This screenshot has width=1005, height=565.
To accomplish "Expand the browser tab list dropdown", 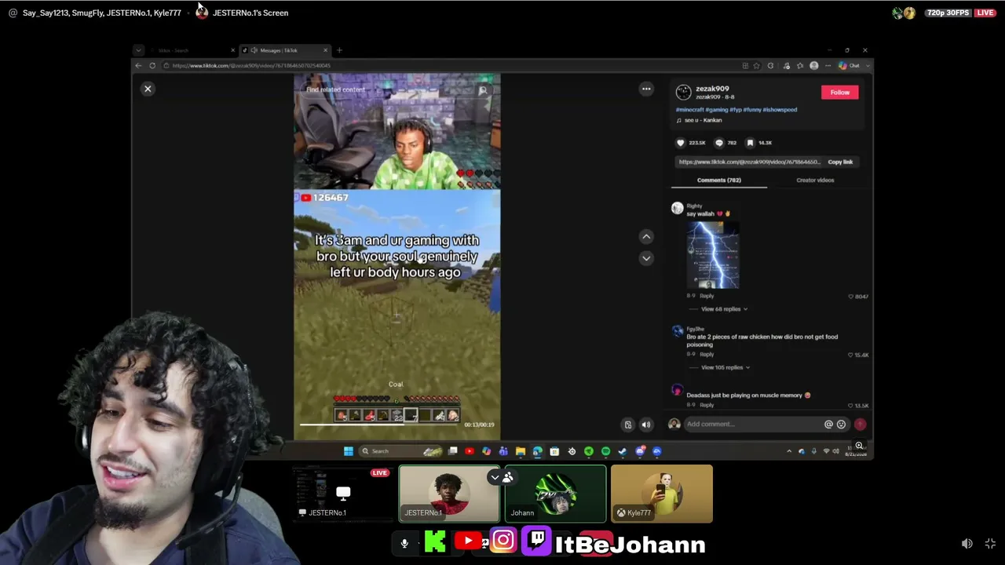I will click(138, 50).
